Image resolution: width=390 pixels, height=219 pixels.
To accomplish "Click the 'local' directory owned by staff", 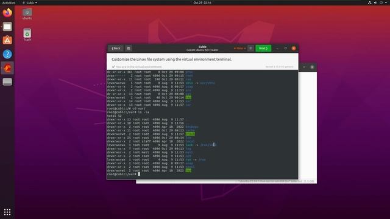I will (190, 141).
